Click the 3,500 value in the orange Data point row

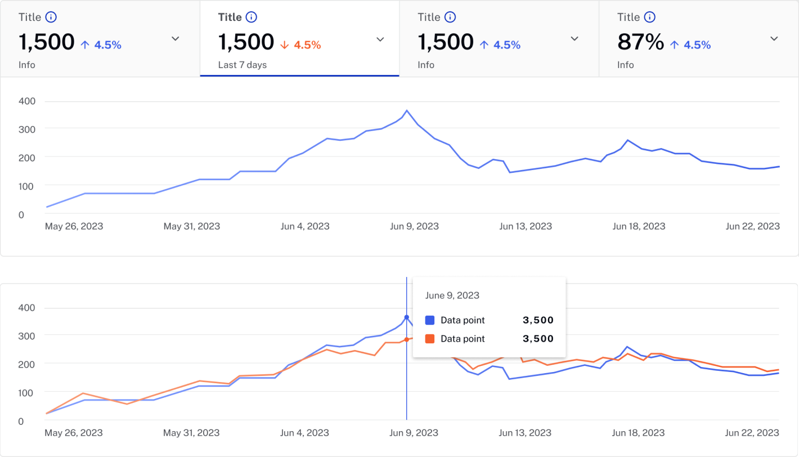click(538, 339)
